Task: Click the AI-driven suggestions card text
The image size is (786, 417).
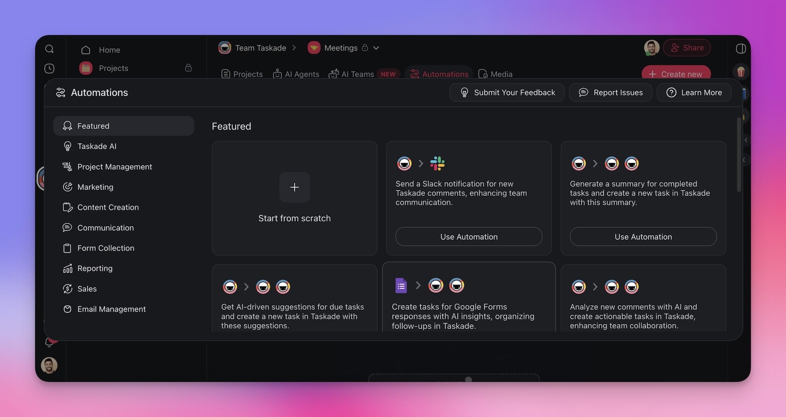Action: point(293,316)
